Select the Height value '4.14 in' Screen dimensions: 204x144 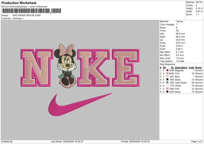[199, 8]
